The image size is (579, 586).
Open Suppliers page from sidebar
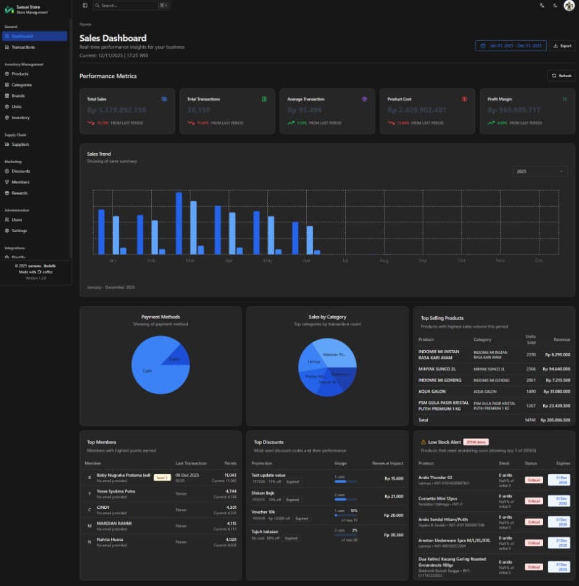(20, 144)
